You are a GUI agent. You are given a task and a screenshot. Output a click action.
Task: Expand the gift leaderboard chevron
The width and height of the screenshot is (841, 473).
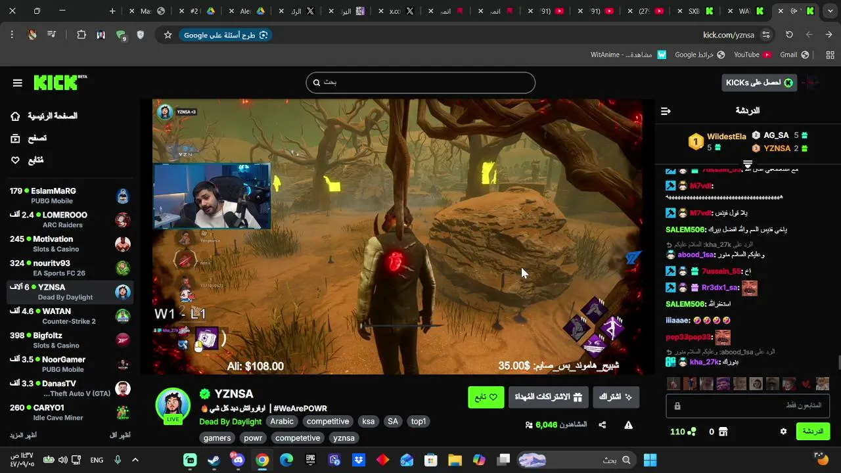pos(748,164)
